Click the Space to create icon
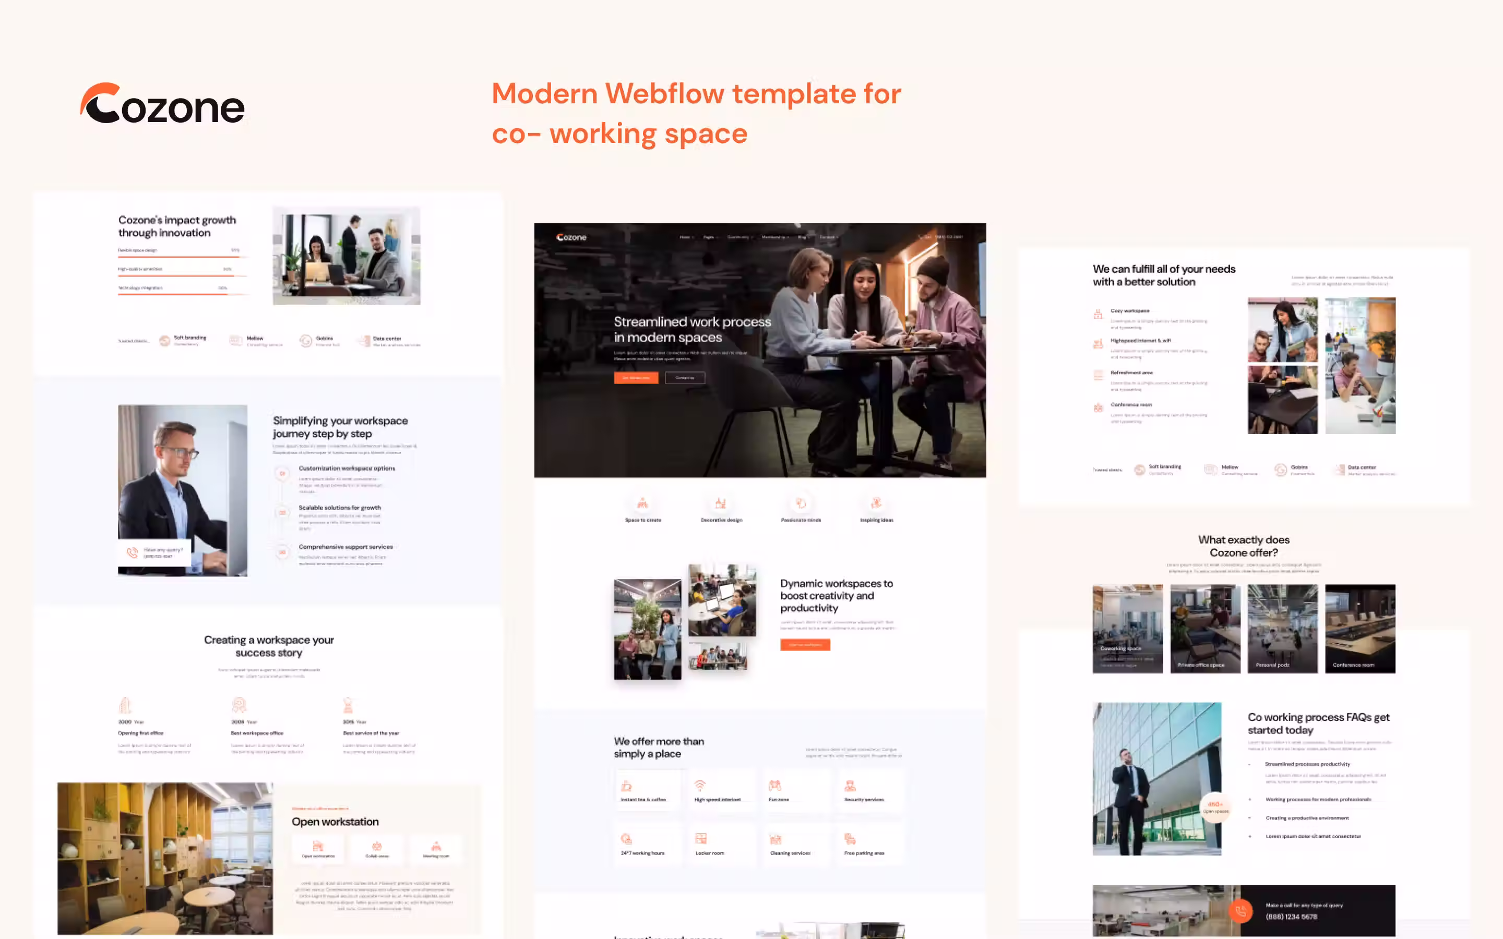Viewport: 1503px width, 939px height. coord(643,503)
